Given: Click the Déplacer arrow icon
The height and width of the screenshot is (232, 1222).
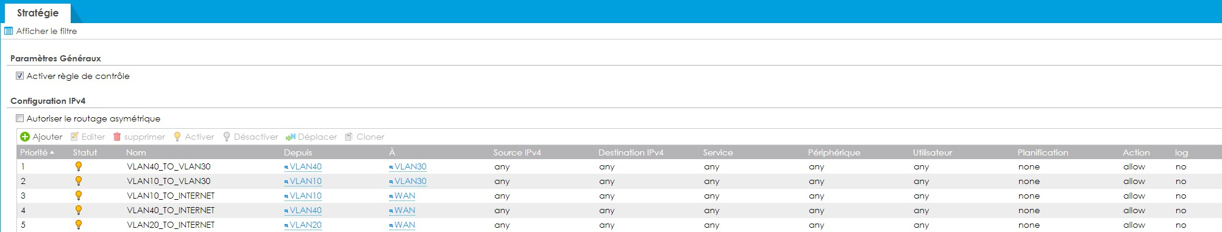Looking at the screenshot, I should (291, 137).
